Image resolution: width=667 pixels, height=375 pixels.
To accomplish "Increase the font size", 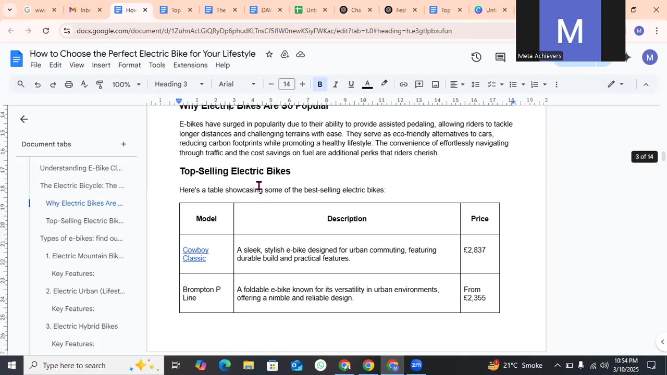I will point(302,84).
